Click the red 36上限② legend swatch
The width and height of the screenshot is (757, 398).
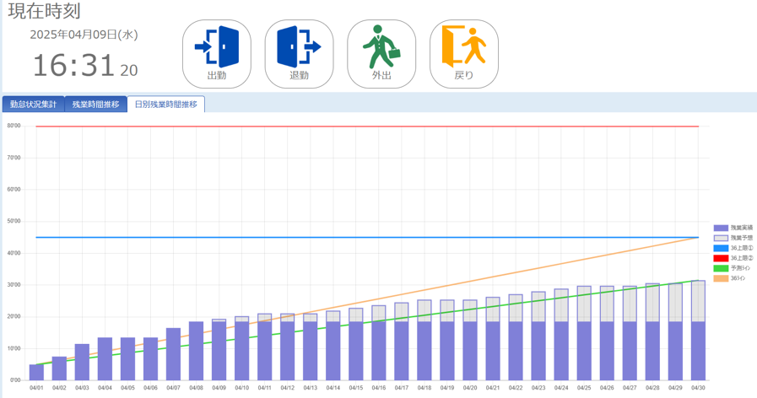pyautogui.click(x=721, y=259)
